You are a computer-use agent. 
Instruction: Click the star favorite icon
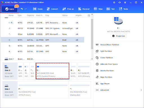point(114,3)
